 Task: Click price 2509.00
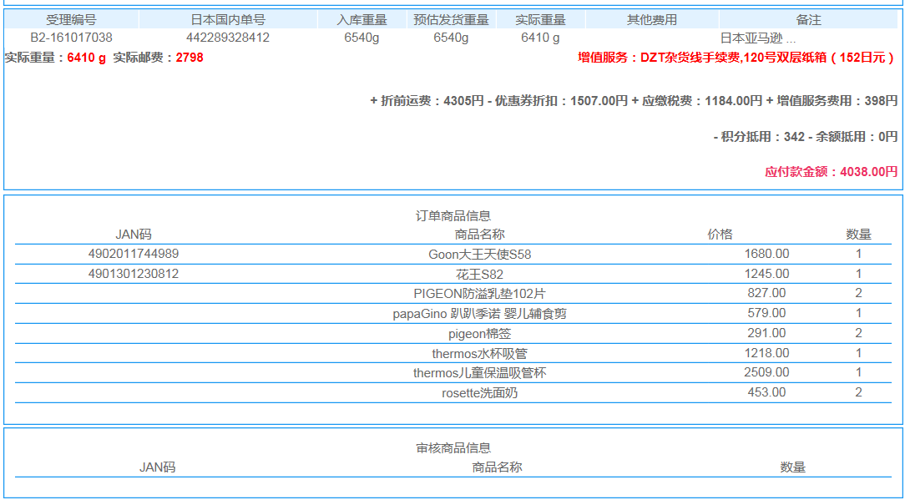pyautogui.click(x=766, y=372)
